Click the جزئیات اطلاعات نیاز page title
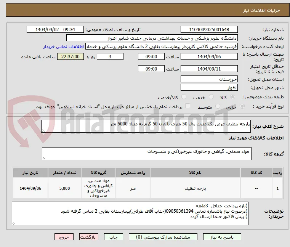The image size is (290, 247). pyautogui.click(x=261, y=11)
